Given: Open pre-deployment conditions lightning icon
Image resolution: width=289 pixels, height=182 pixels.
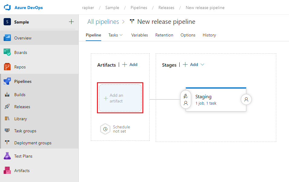Looking at the screenshot, I should tap(186, 96).
